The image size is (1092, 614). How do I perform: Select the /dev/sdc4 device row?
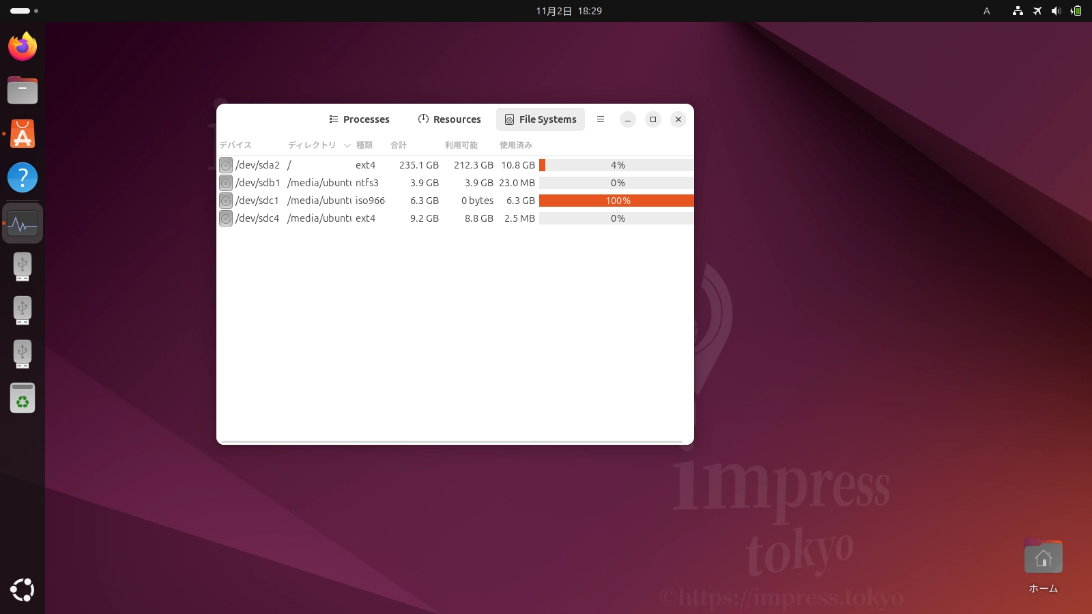point(455,218)
